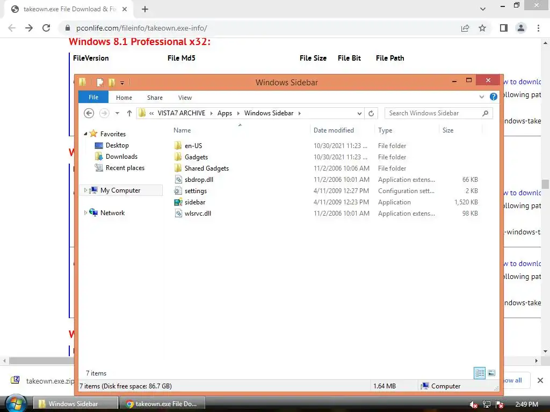The image size is (550, 412).
Task: Open the en-US folder
Action: pos(193,146)
